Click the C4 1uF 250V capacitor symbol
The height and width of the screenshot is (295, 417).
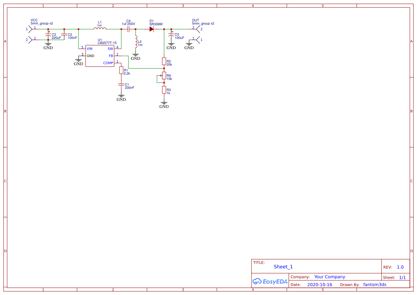click(128, 29)
